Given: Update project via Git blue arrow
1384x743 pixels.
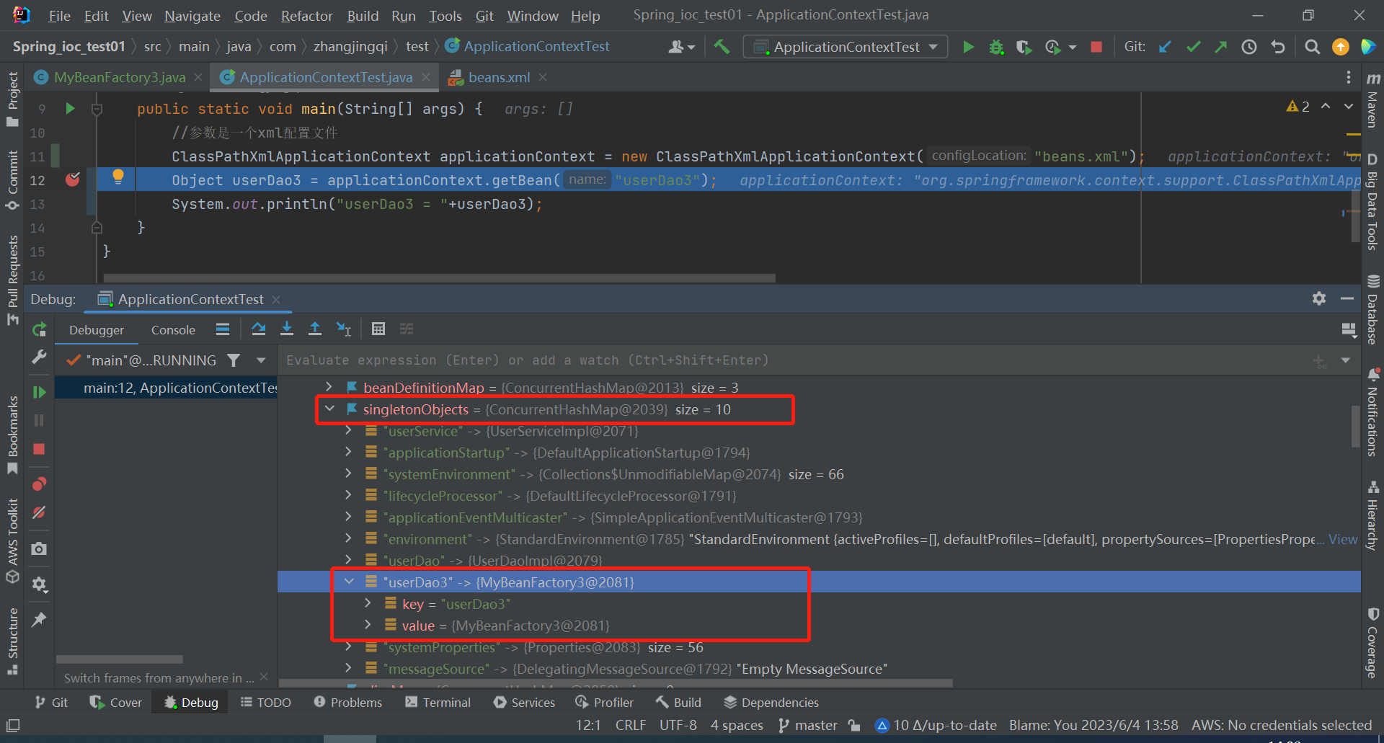Looking at the screenshot, I should (x=1165, y=47).
